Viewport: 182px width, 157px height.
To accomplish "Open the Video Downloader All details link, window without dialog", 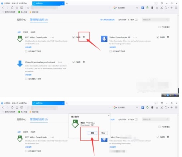I will tap(112, 47).
